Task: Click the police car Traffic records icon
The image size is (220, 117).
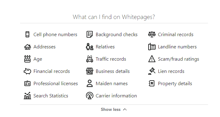Action: coord(90,59)
